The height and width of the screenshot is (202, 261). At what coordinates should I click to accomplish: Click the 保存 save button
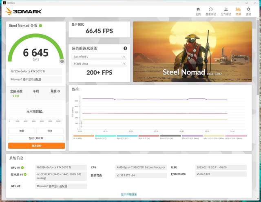click(50, 131)
